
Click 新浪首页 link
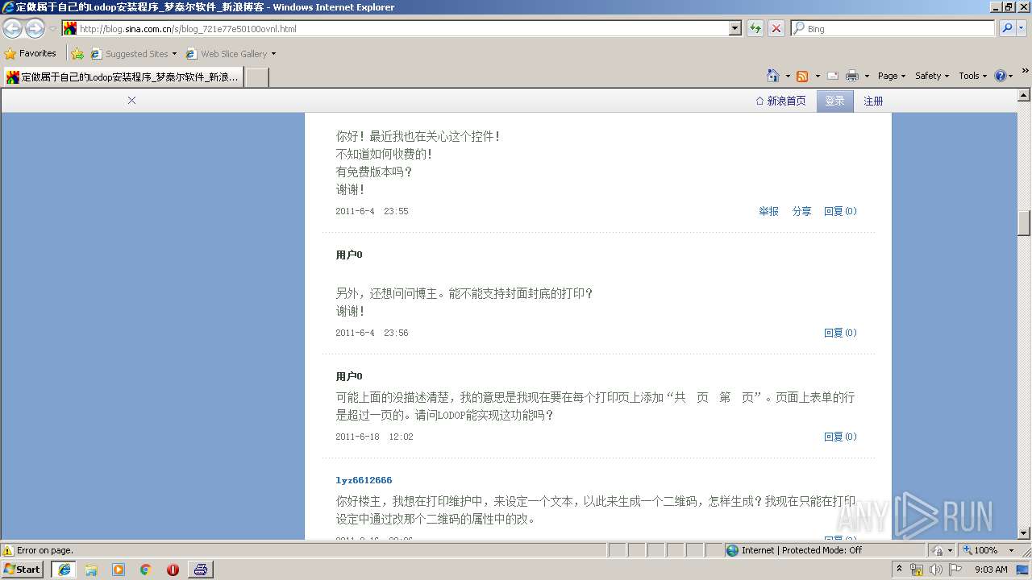click(780, 101)
